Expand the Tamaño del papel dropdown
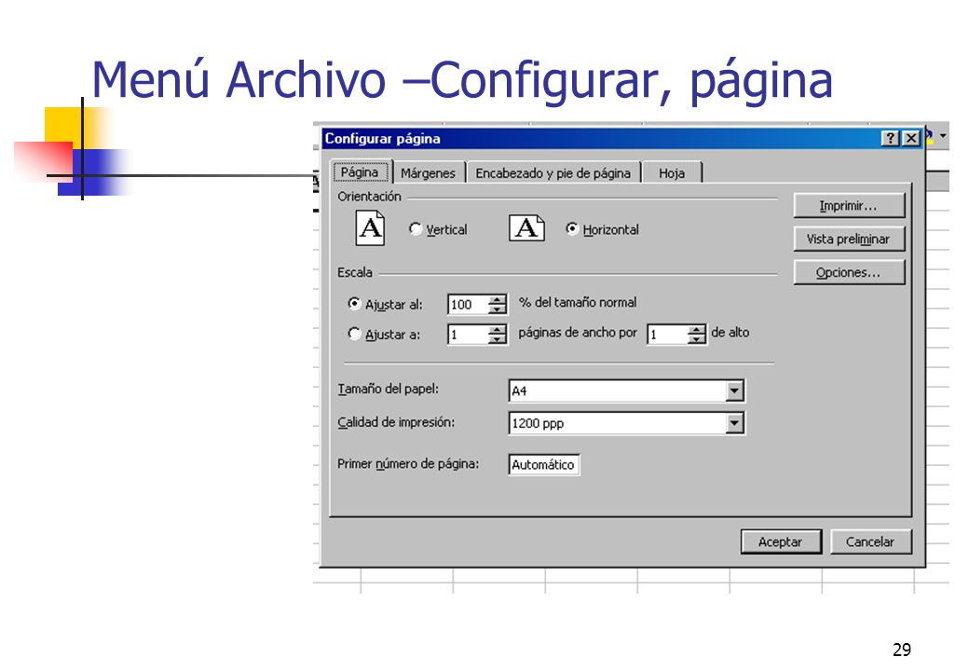 pos(734,390)
